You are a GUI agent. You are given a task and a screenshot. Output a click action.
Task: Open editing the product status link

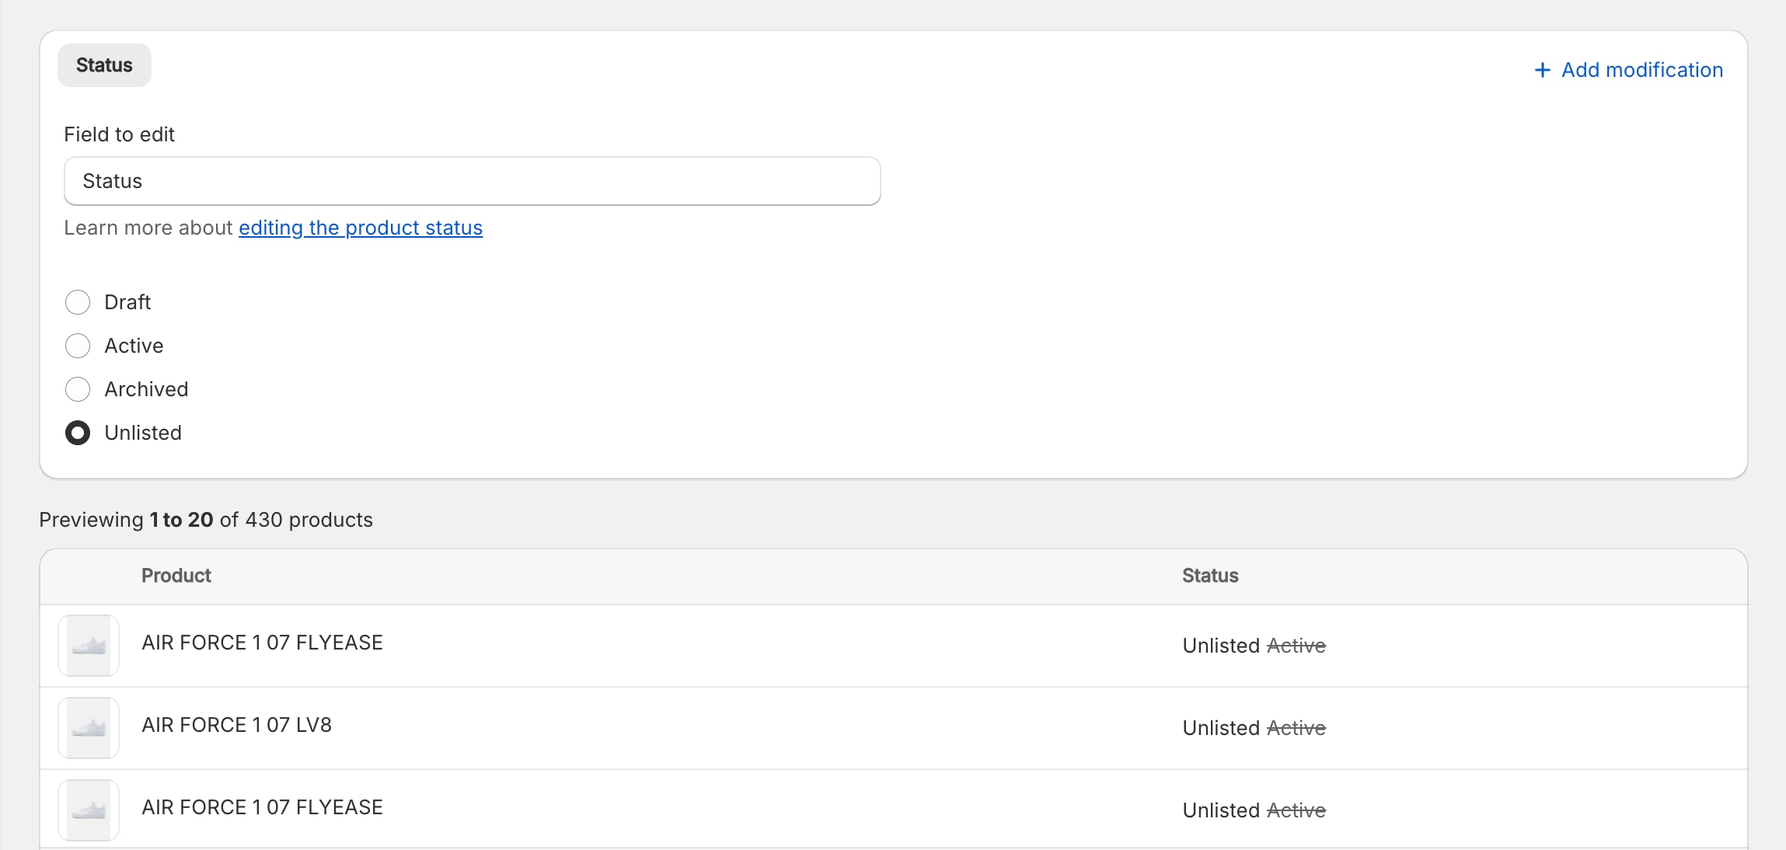(360, 228)
